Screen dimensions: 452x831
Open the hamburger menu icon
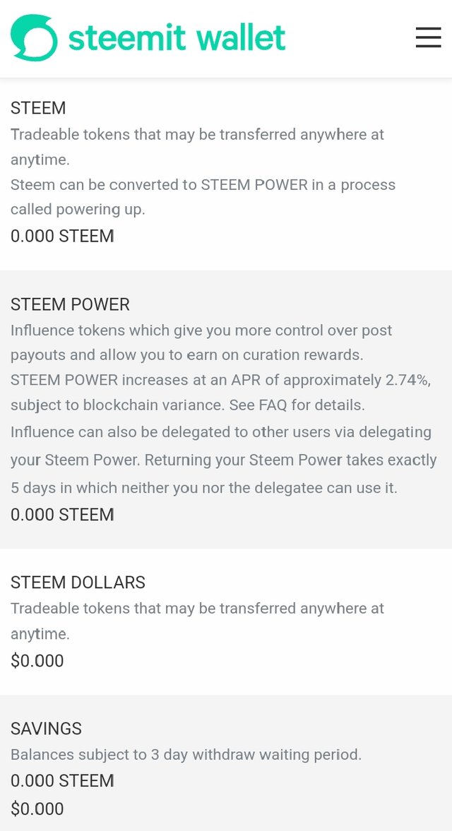coord(428,37)
